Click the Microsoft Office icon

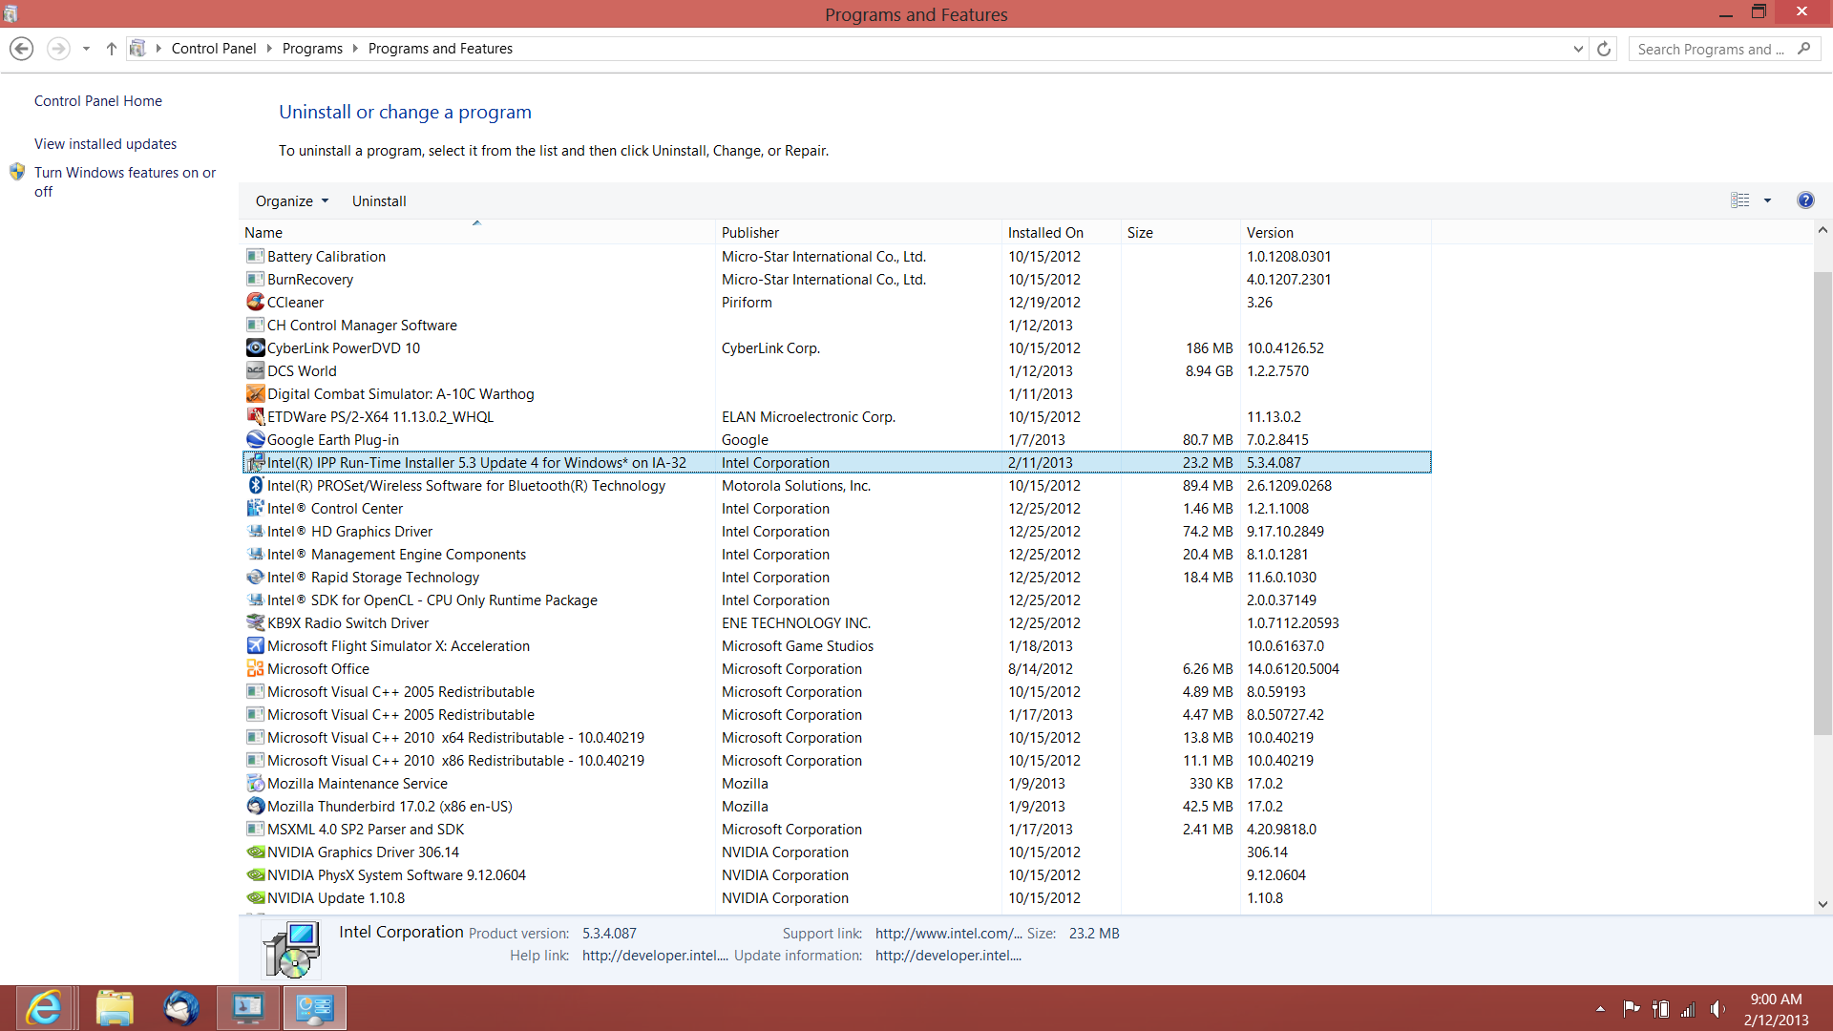coord(255,668)
